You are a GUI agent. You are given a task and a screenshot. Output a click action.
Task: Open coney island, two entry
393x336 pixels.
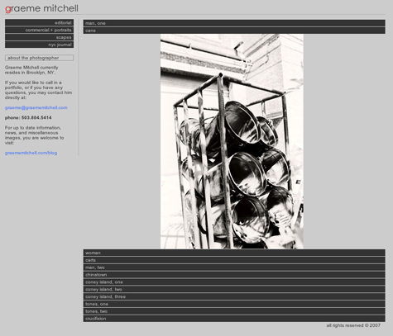click(234, 289)
